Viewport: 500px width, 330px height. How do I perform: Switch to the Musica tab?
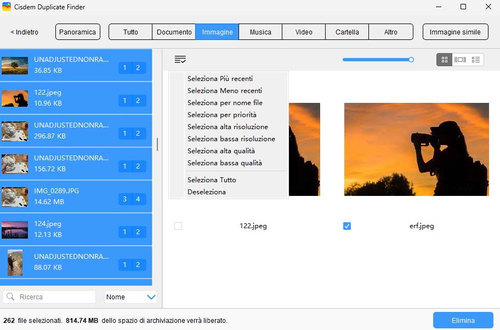coord(260,32)
